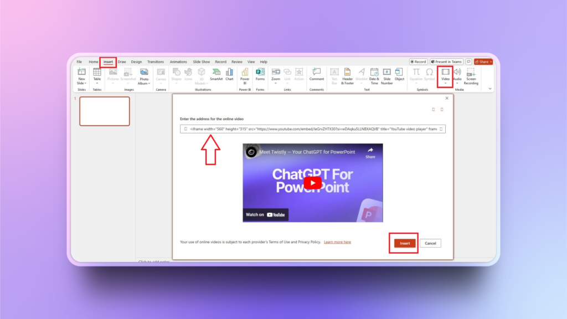Screen dimensions: 567x319
Task: Insert Date & Time
Action: tap(374, 76)
